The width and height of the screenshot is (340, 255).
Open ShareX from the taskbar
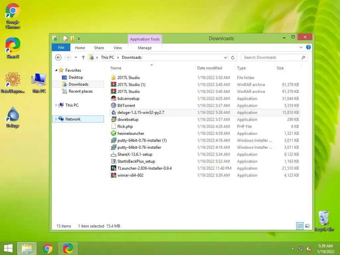68,248
